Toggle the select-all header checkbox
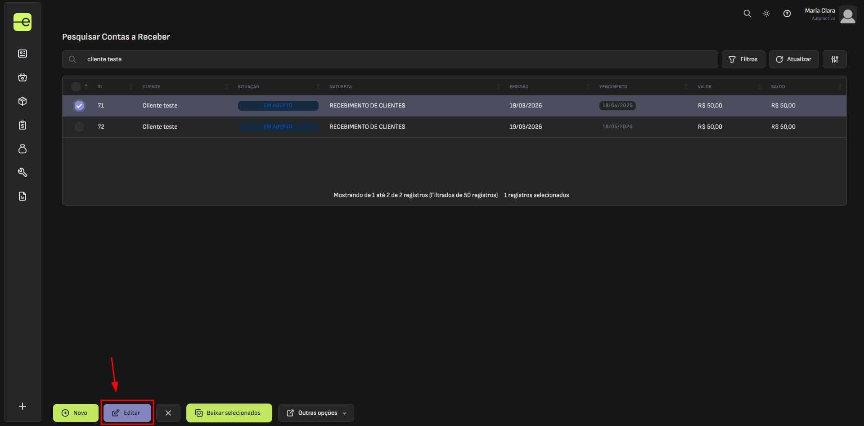Viewport: 864px width, 426px height. point(76,87)
